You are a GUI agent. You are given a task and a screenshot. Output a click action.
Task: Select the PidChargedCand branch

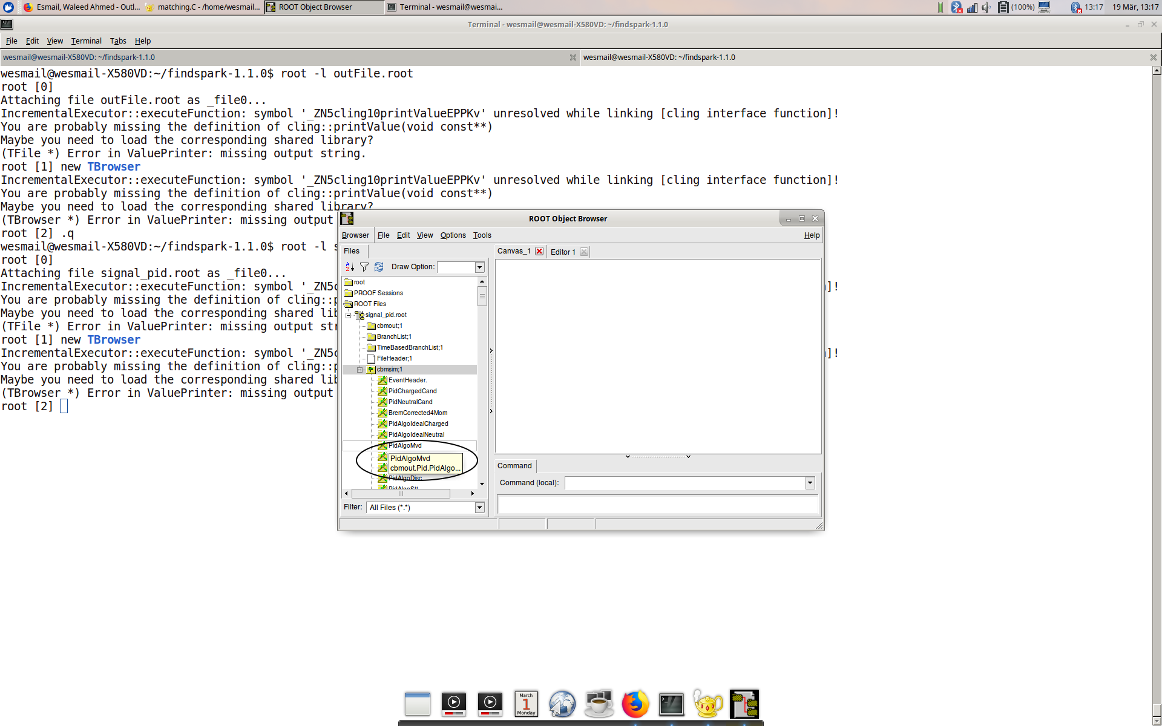(412, 391)
